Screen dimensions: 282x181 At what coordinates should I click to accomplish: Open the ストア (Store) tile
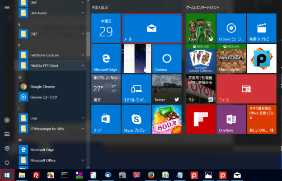point(106,120)
